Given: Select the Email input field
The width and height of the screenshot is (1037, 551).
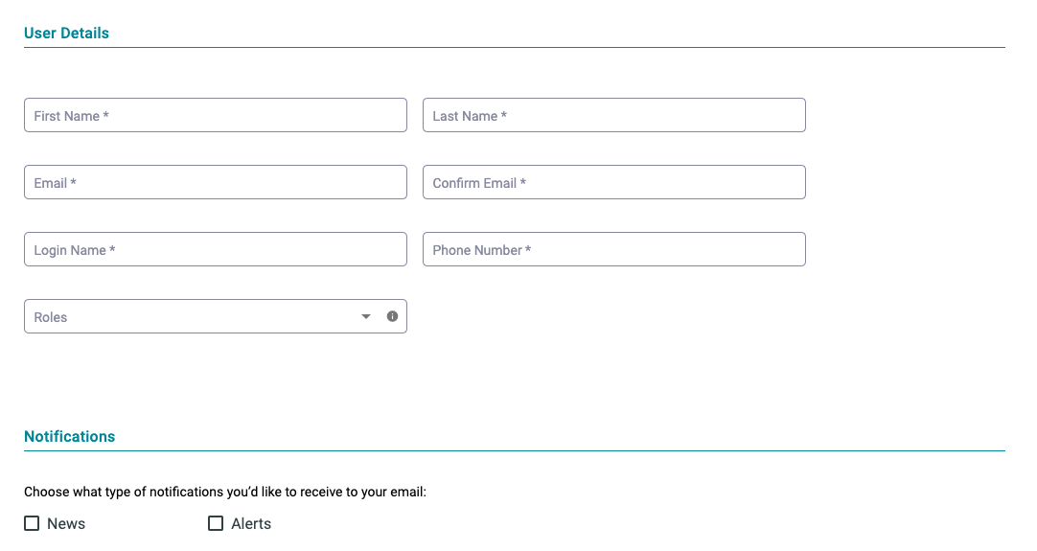Looking at the screenshot, I should (x=216, y=182).
